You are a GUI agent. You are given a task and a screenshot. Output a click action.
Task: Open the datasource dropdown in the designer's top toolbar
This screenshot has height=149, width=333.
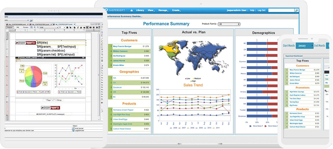click(x=17, y=20)
